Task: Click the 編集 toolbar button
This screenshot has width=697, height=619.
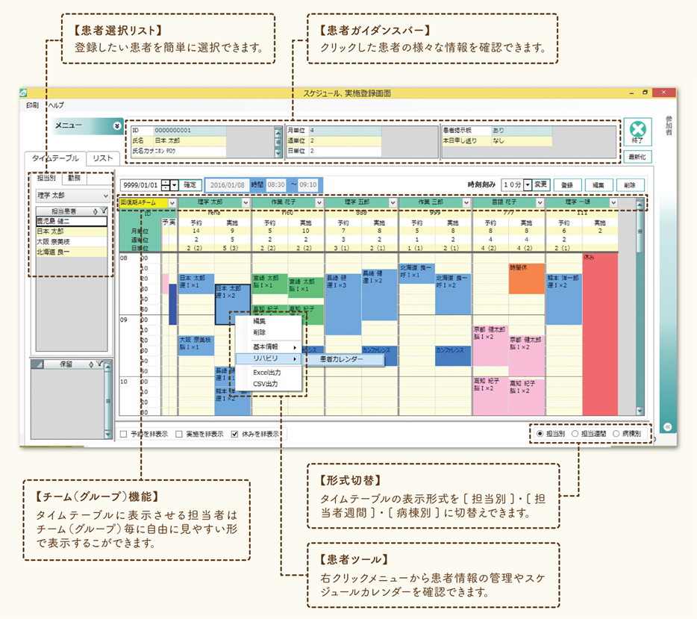Action: coord(598,185)
